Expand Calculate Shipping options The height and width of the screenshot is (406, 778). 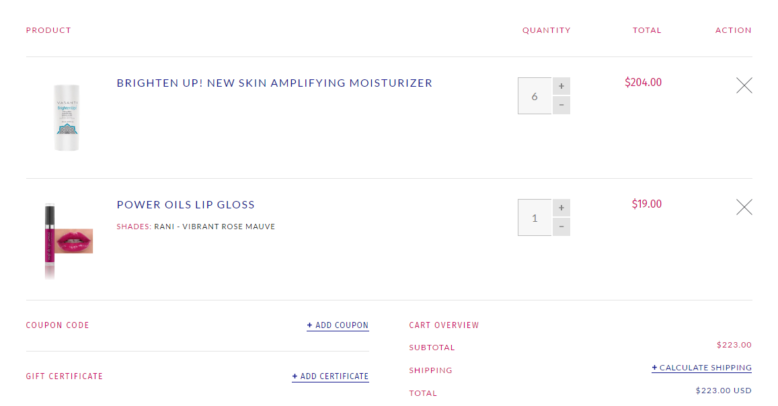pyautogui.click(x=701, y=368)
